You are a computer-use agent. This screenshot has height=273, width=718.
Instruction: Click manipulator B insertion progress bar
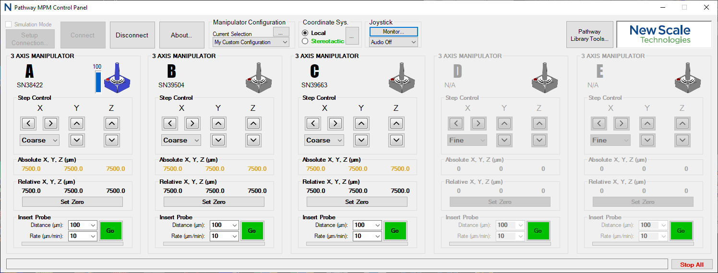pyautogui.click(x=214, y=244)
